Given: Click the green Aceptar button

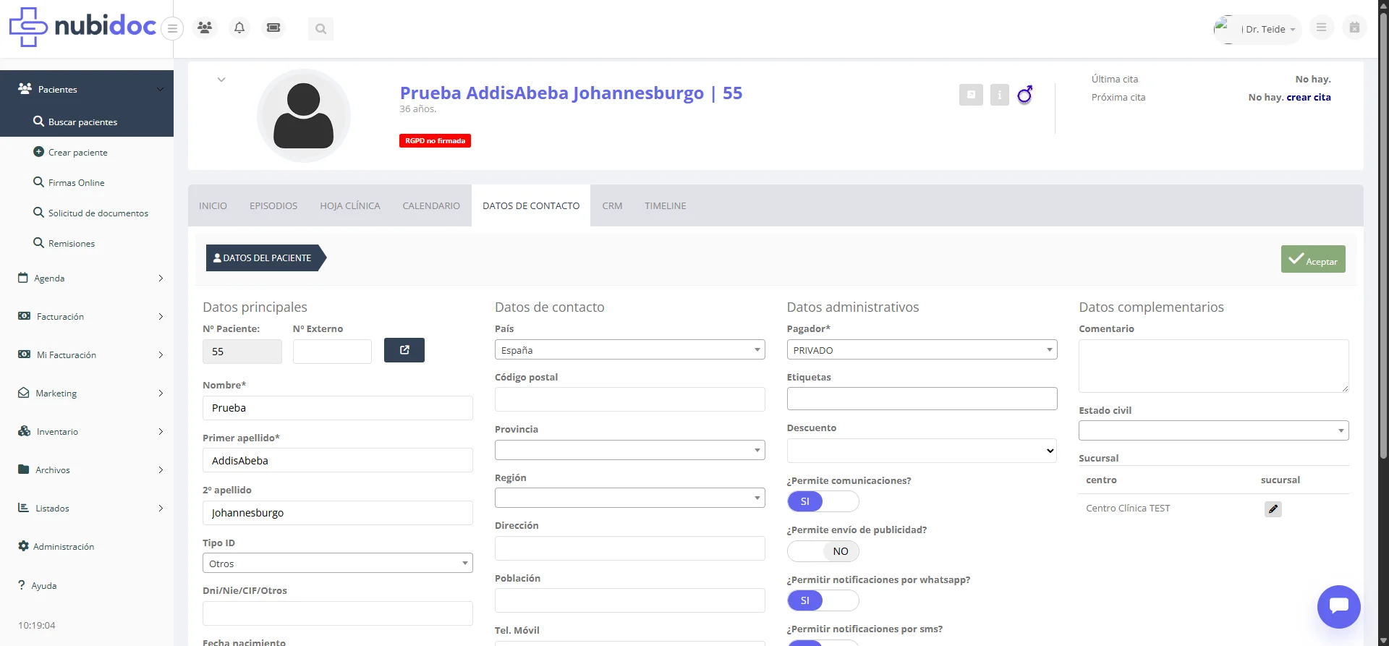Looking at the screenshot, I should pyautogui.click(x=1313, y=259).
